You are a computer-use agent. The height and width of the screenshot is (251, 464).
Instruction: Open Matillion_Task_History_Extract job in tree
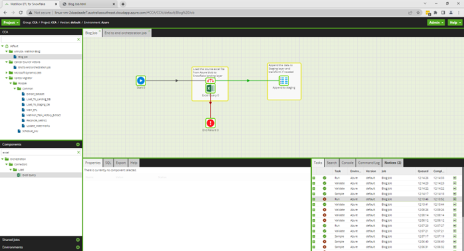point(43,116)
